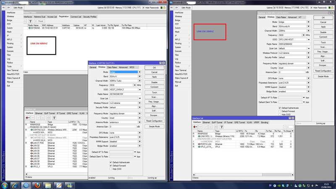The height and width of the screenshot is (189, 336).
Task: Click green status square in left WinBox toolbar
Action: coord(162,8)
